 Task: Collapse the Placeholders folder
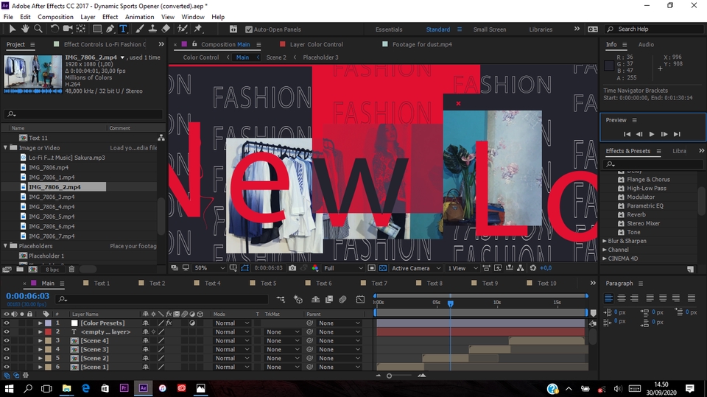[5, 246]
